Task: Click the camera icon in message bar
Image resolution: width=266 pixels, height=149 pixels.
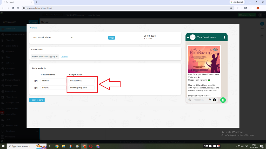Action: point(214,100)
